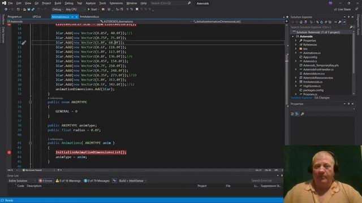
Task: Open the Any CPU platform dropdown
Action: coord(75,9)
